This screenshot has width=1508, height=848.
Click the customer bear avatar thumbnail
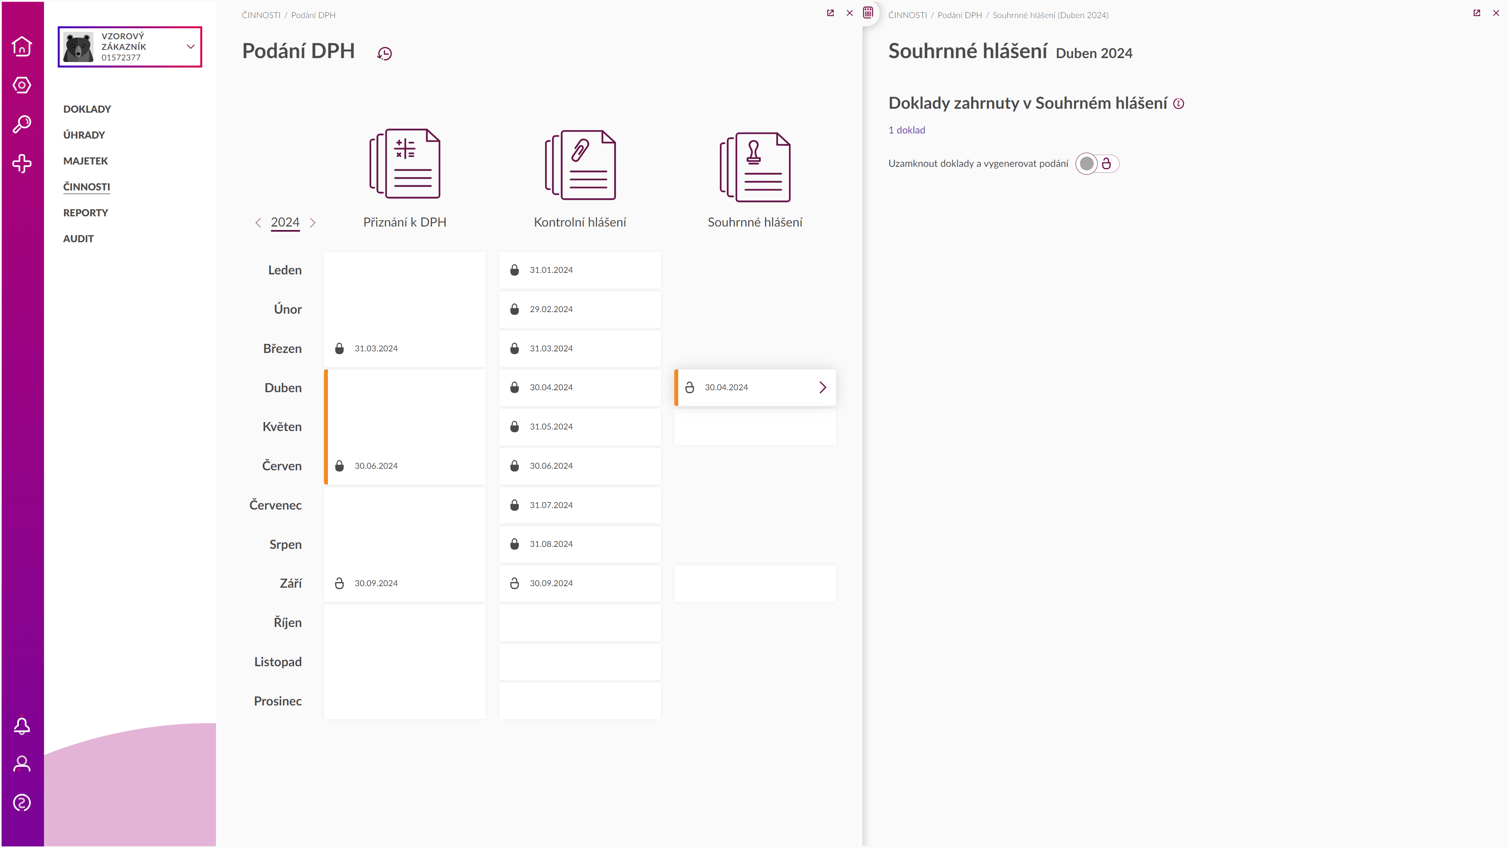pyautogui.click(x=79, y=47)
